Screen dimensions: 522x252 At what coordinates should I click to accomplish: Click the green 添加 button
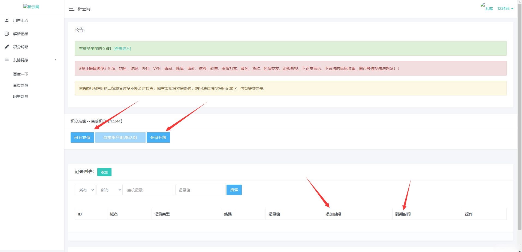click(104, 172)
